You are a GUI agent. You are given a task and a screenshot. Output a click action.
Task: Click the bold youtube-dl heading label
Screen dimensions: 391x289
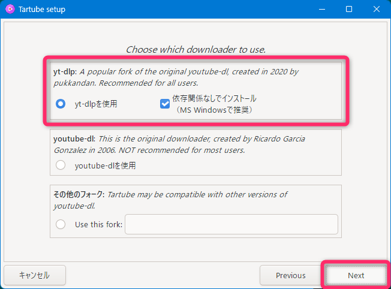point(73,139)
